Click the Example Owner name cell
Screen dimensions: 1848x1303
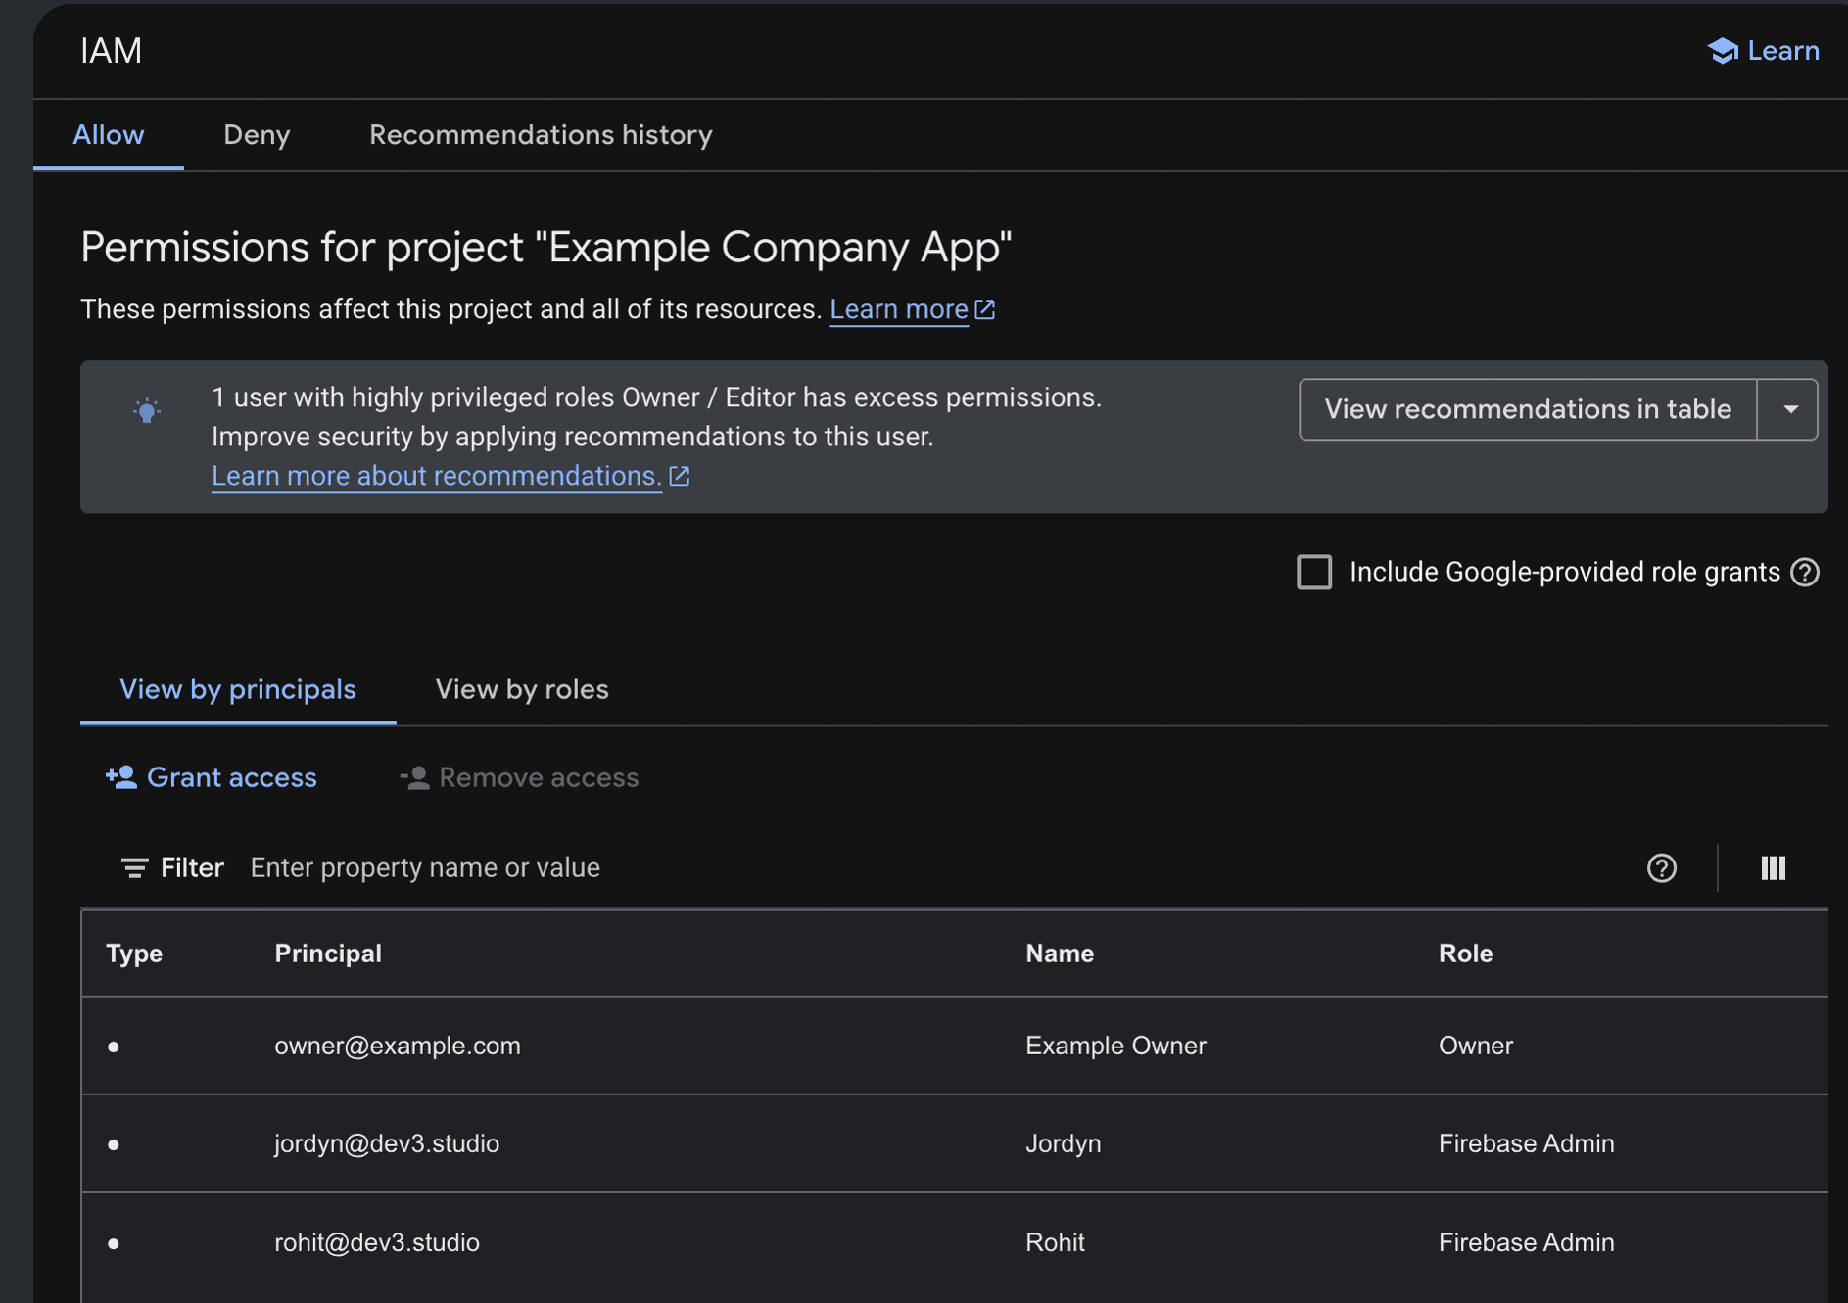[1115, 1046]
